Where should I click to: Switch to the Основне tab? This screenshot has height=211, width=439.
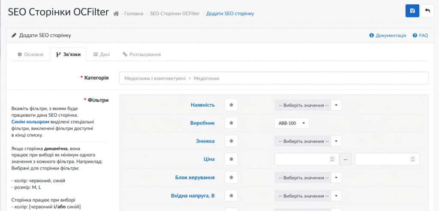tap(30, 54)
